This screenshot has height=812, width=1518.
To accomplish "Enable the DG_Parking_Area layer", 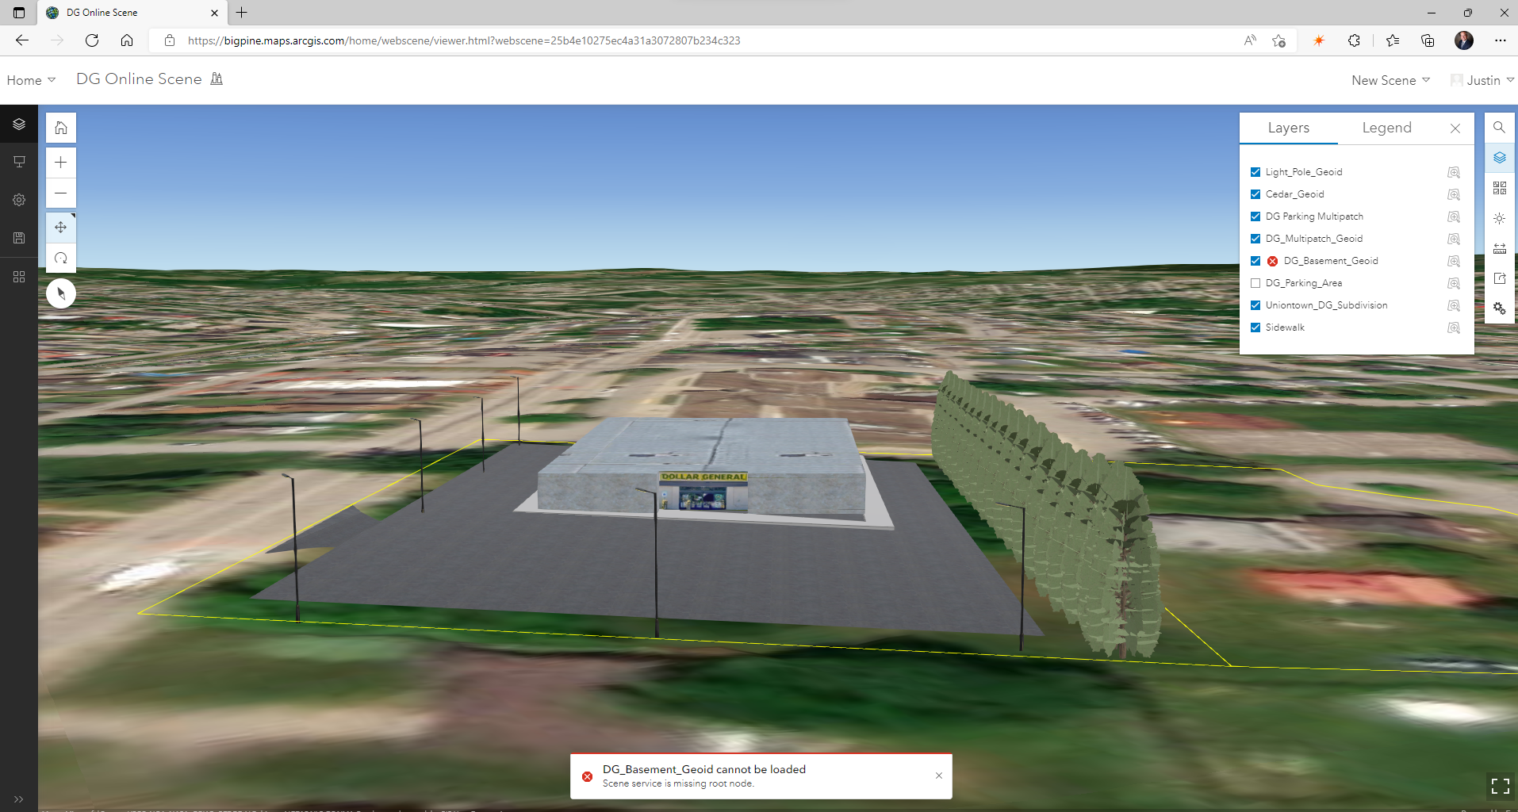I will click(x=1255, y=282).
